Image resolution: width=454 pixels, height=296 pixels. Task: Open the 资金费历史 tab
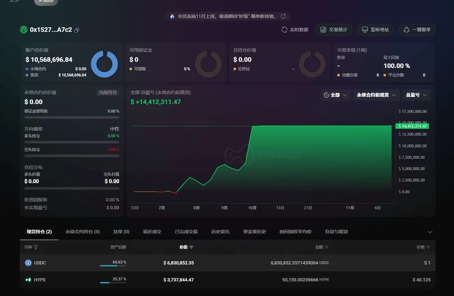click(255, 232)
